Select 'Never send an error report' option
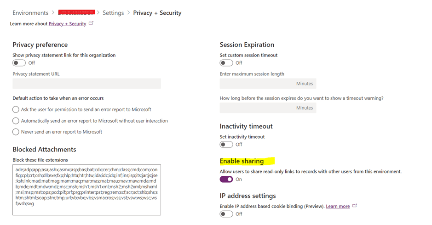The image size is (432, 225). [x=16, y=132]
